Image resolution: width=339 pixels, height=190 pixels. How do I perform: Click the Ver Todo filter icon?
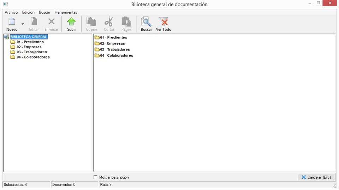coord(163,22)
